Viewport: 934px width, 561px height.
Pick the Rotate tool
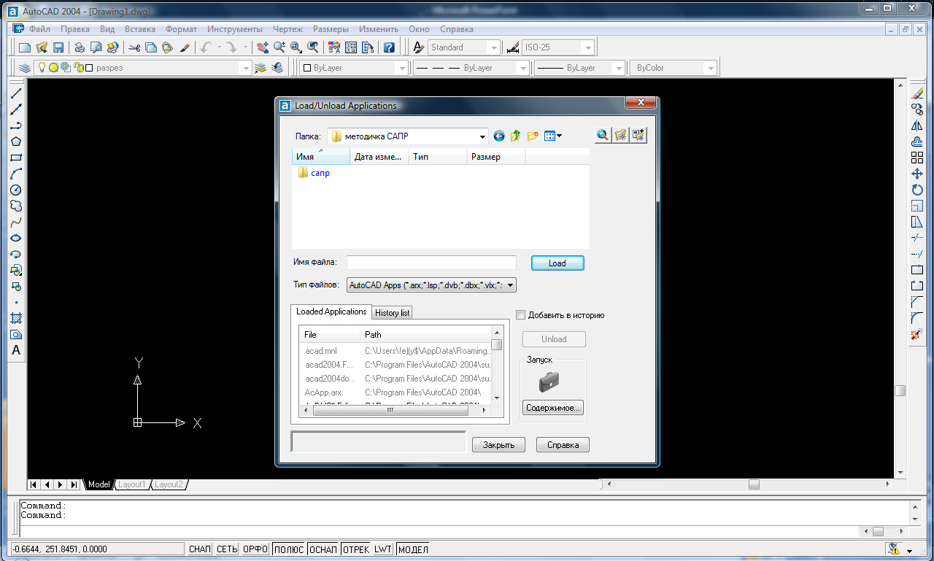coord(917,190)
